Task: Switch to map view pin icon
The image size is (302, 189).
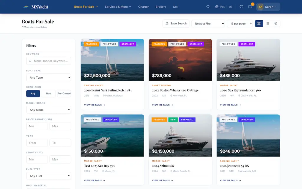Action: pos(276,24)
